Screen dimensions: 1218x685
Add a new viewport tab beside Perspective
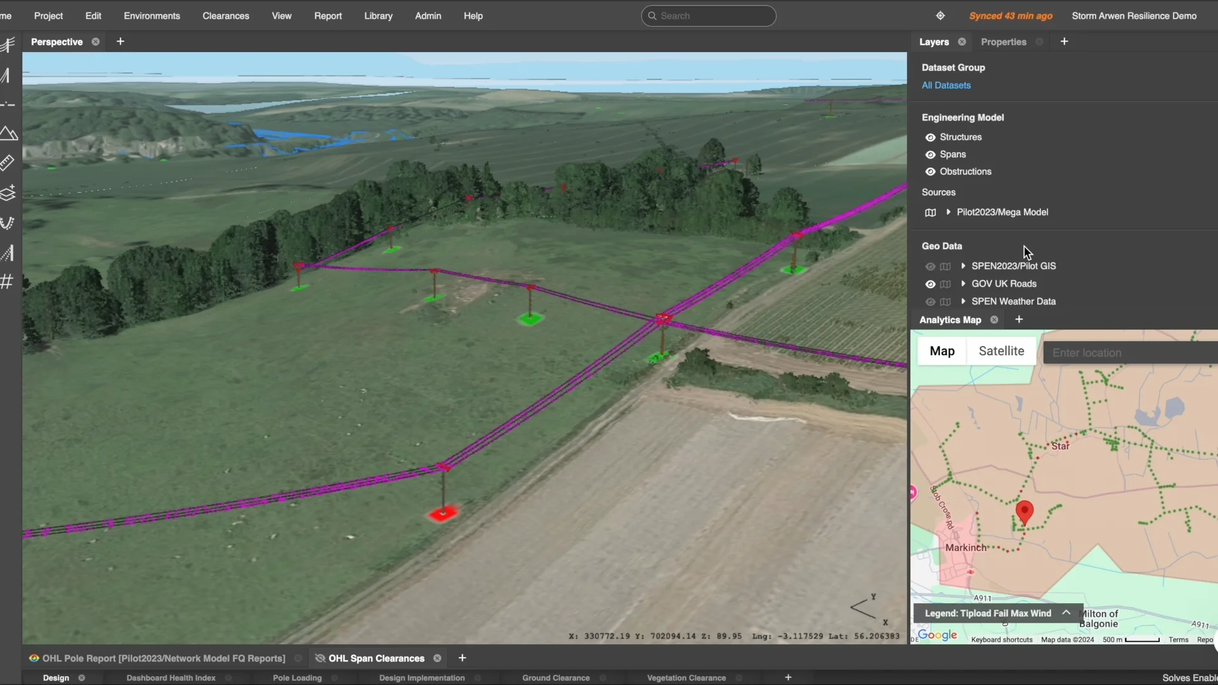[121, 42]
